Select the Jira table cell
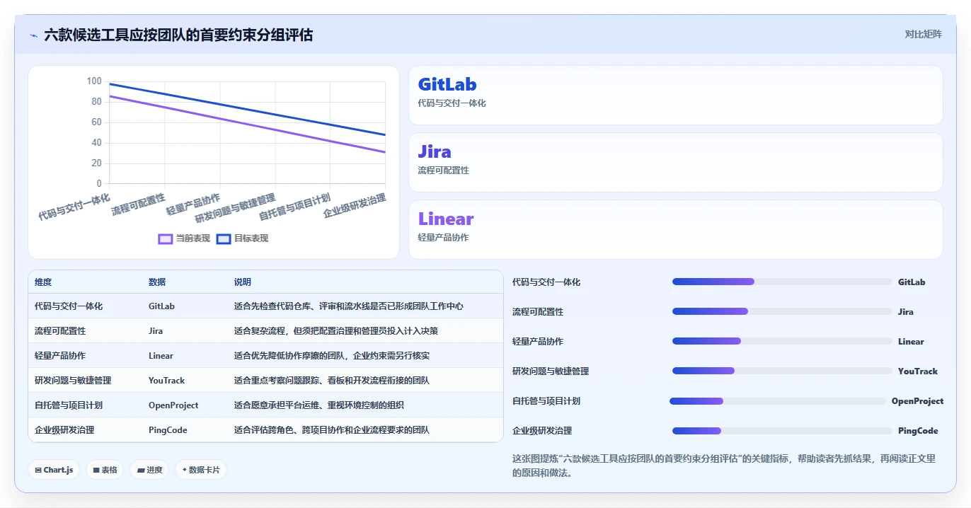971x508 pixels. pos(156,331)
